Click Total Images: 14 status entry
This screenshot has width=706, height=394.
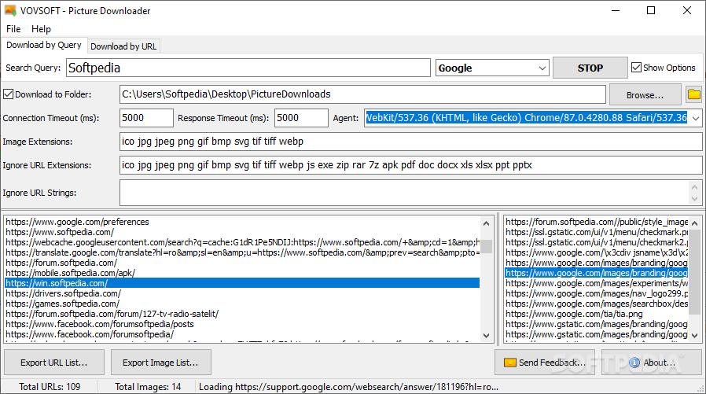[148, 387]
